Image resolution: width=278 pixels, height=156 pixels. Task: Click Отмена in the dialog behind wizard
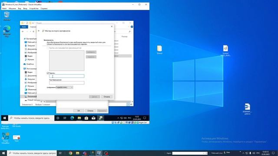coord(90,110)
